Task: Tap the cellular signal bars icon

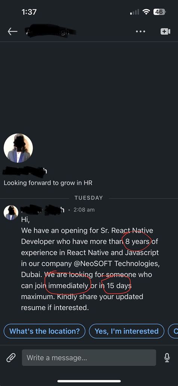Action: tap(134, 12)
